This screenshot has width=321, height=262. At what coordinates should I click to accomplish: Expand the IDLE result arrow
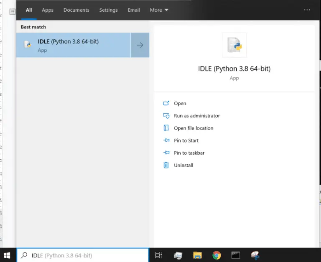click(140, 45)
